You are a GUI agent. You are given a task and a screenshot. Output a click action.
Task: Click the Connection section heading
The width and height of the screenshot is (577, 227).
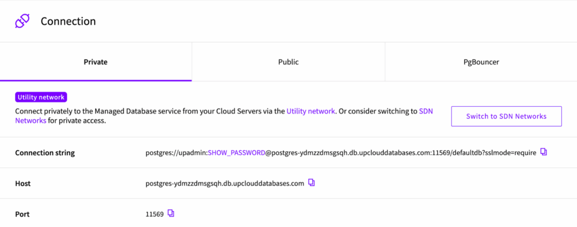point(68,21)
